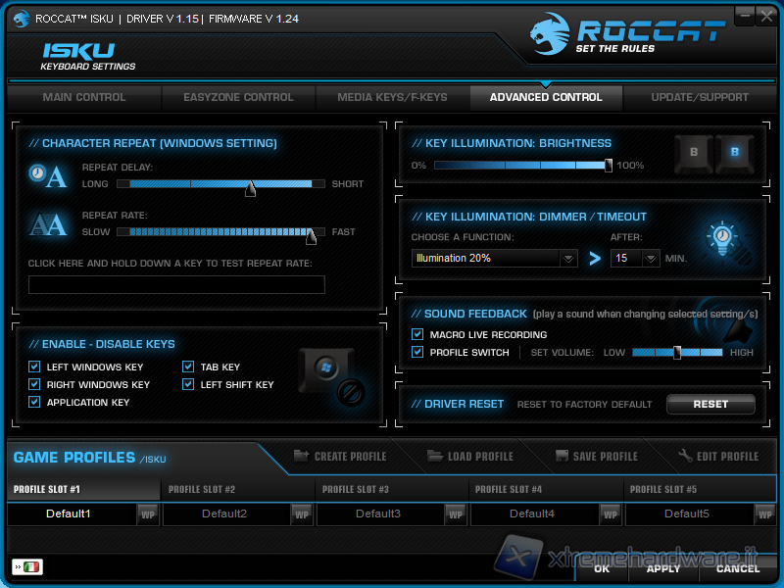Image resolution: width=784 pixels, height=588 pixels.
Task: Click the bright illuminated B key icon
Action: 735,153
